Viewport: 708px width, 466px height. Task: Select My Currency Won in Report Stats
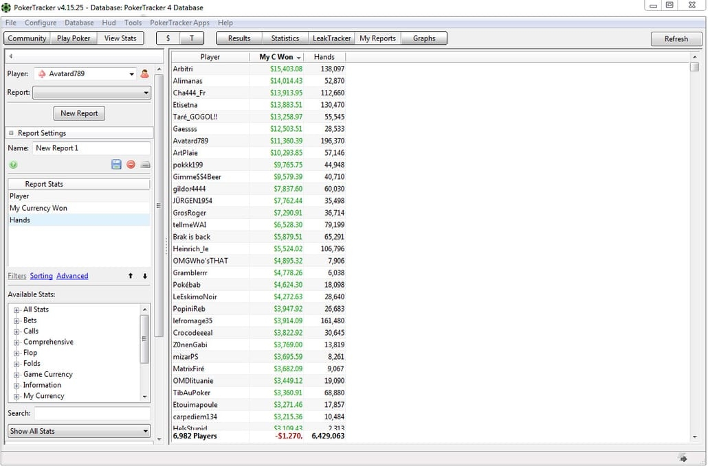click(79, 208)
